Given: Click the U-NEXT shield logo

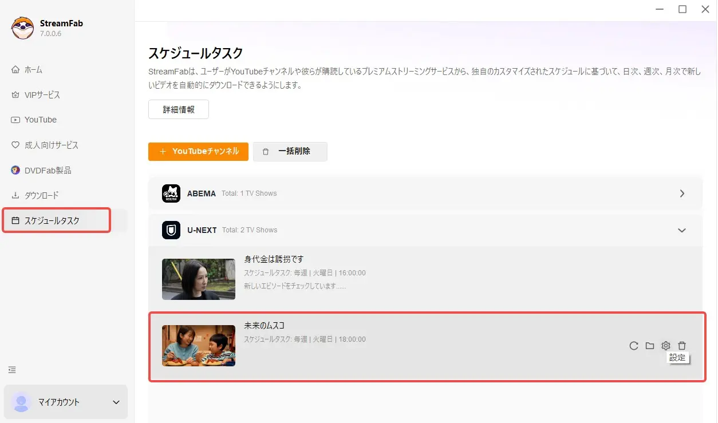Looking at the screenshot, I should pos(171,230).
